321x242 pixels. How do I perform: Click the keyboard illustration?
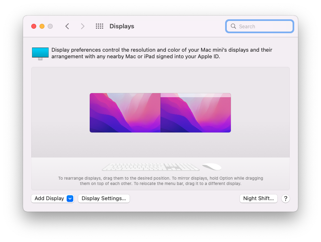151,167
